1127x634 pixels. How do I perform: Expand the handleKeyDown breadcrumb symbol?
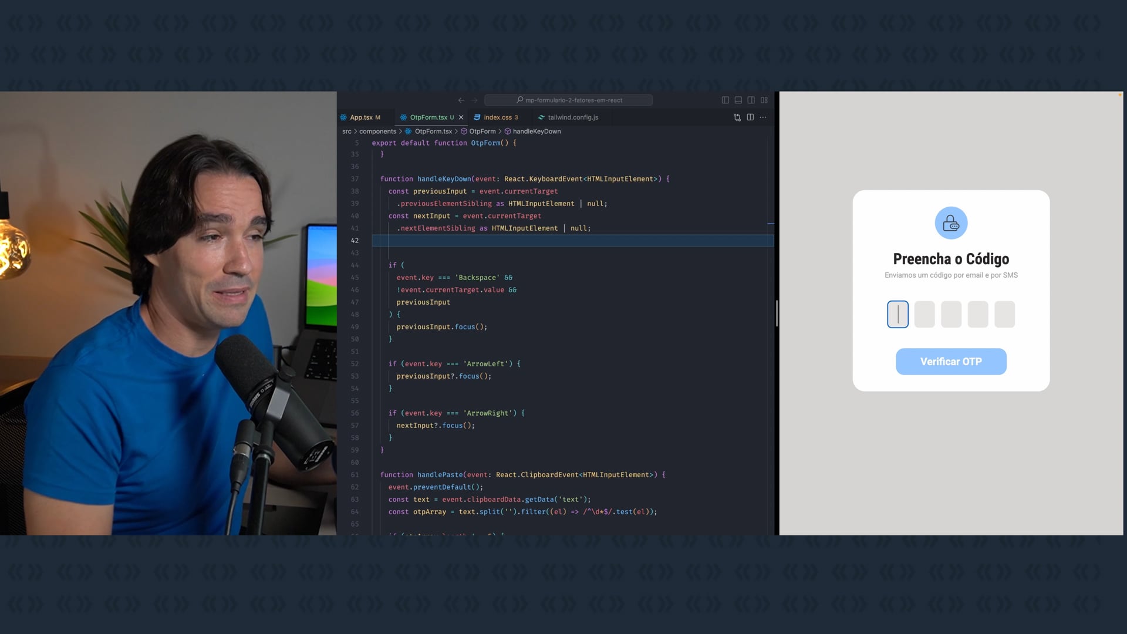click(536, 131)
